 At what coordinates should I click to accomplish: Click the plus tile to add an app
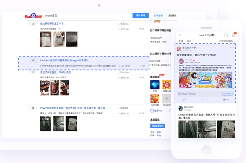point(167,99)
